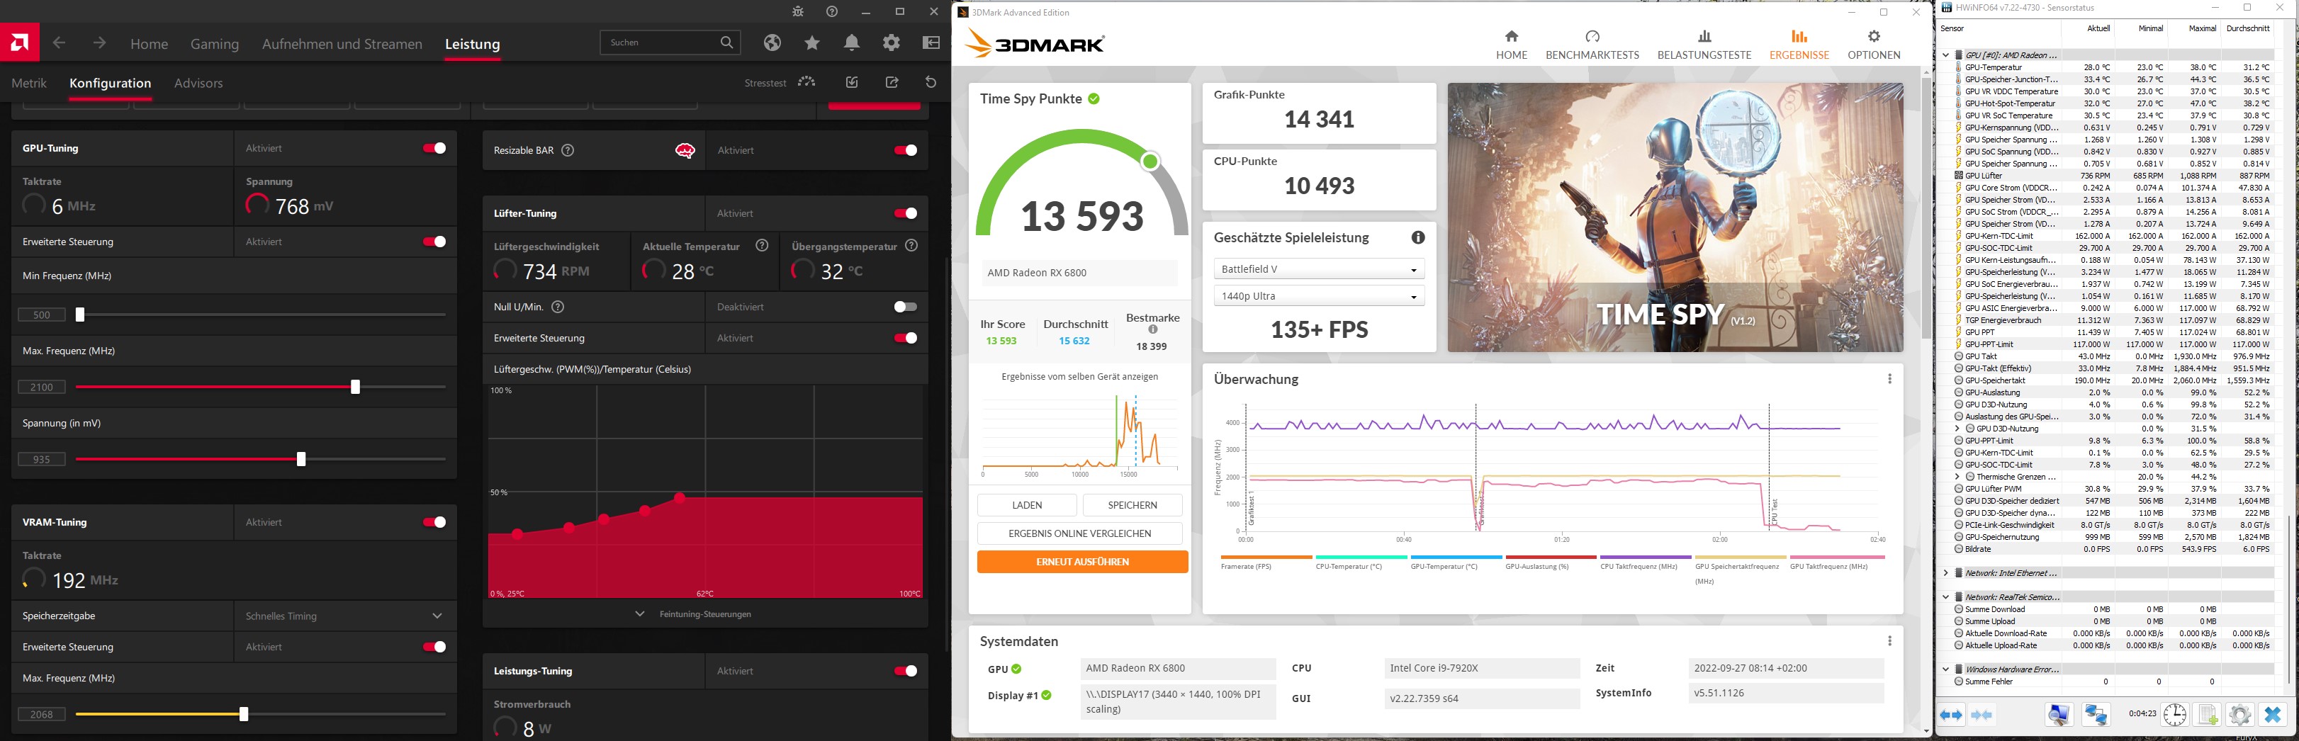Viewport: 2299px width, 741px height.
Task: Toggle Leistungs-Tuning Aktiviert switch
Action: [906, 672]
